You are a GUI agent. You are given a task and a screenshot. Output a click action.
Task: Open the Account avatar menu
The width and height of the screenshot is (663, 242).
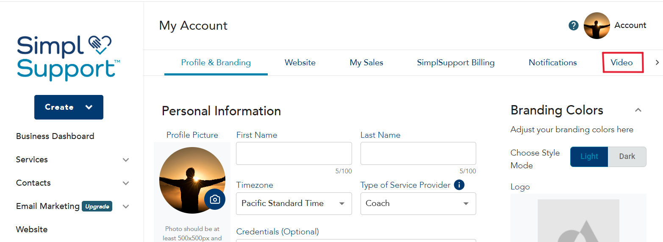point(596,25)
